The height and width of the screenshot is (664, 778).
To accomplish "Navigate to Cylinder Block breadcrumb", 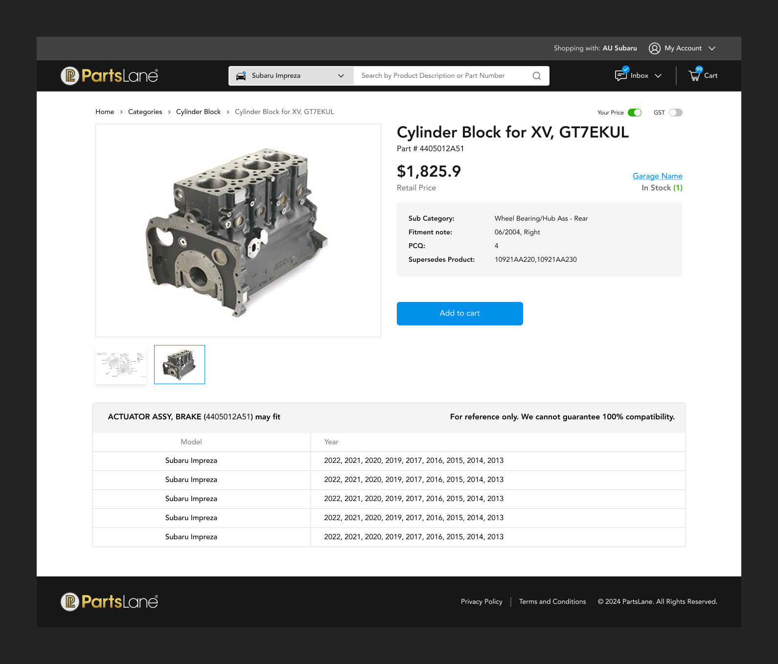I will point(198,112).
